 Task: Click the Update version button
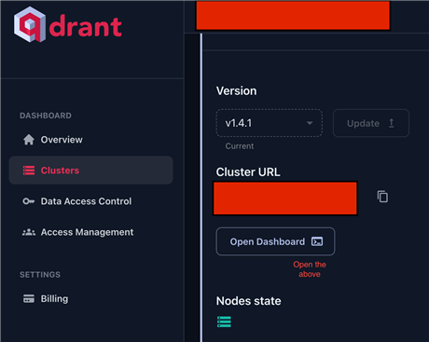tap(371, 123)
